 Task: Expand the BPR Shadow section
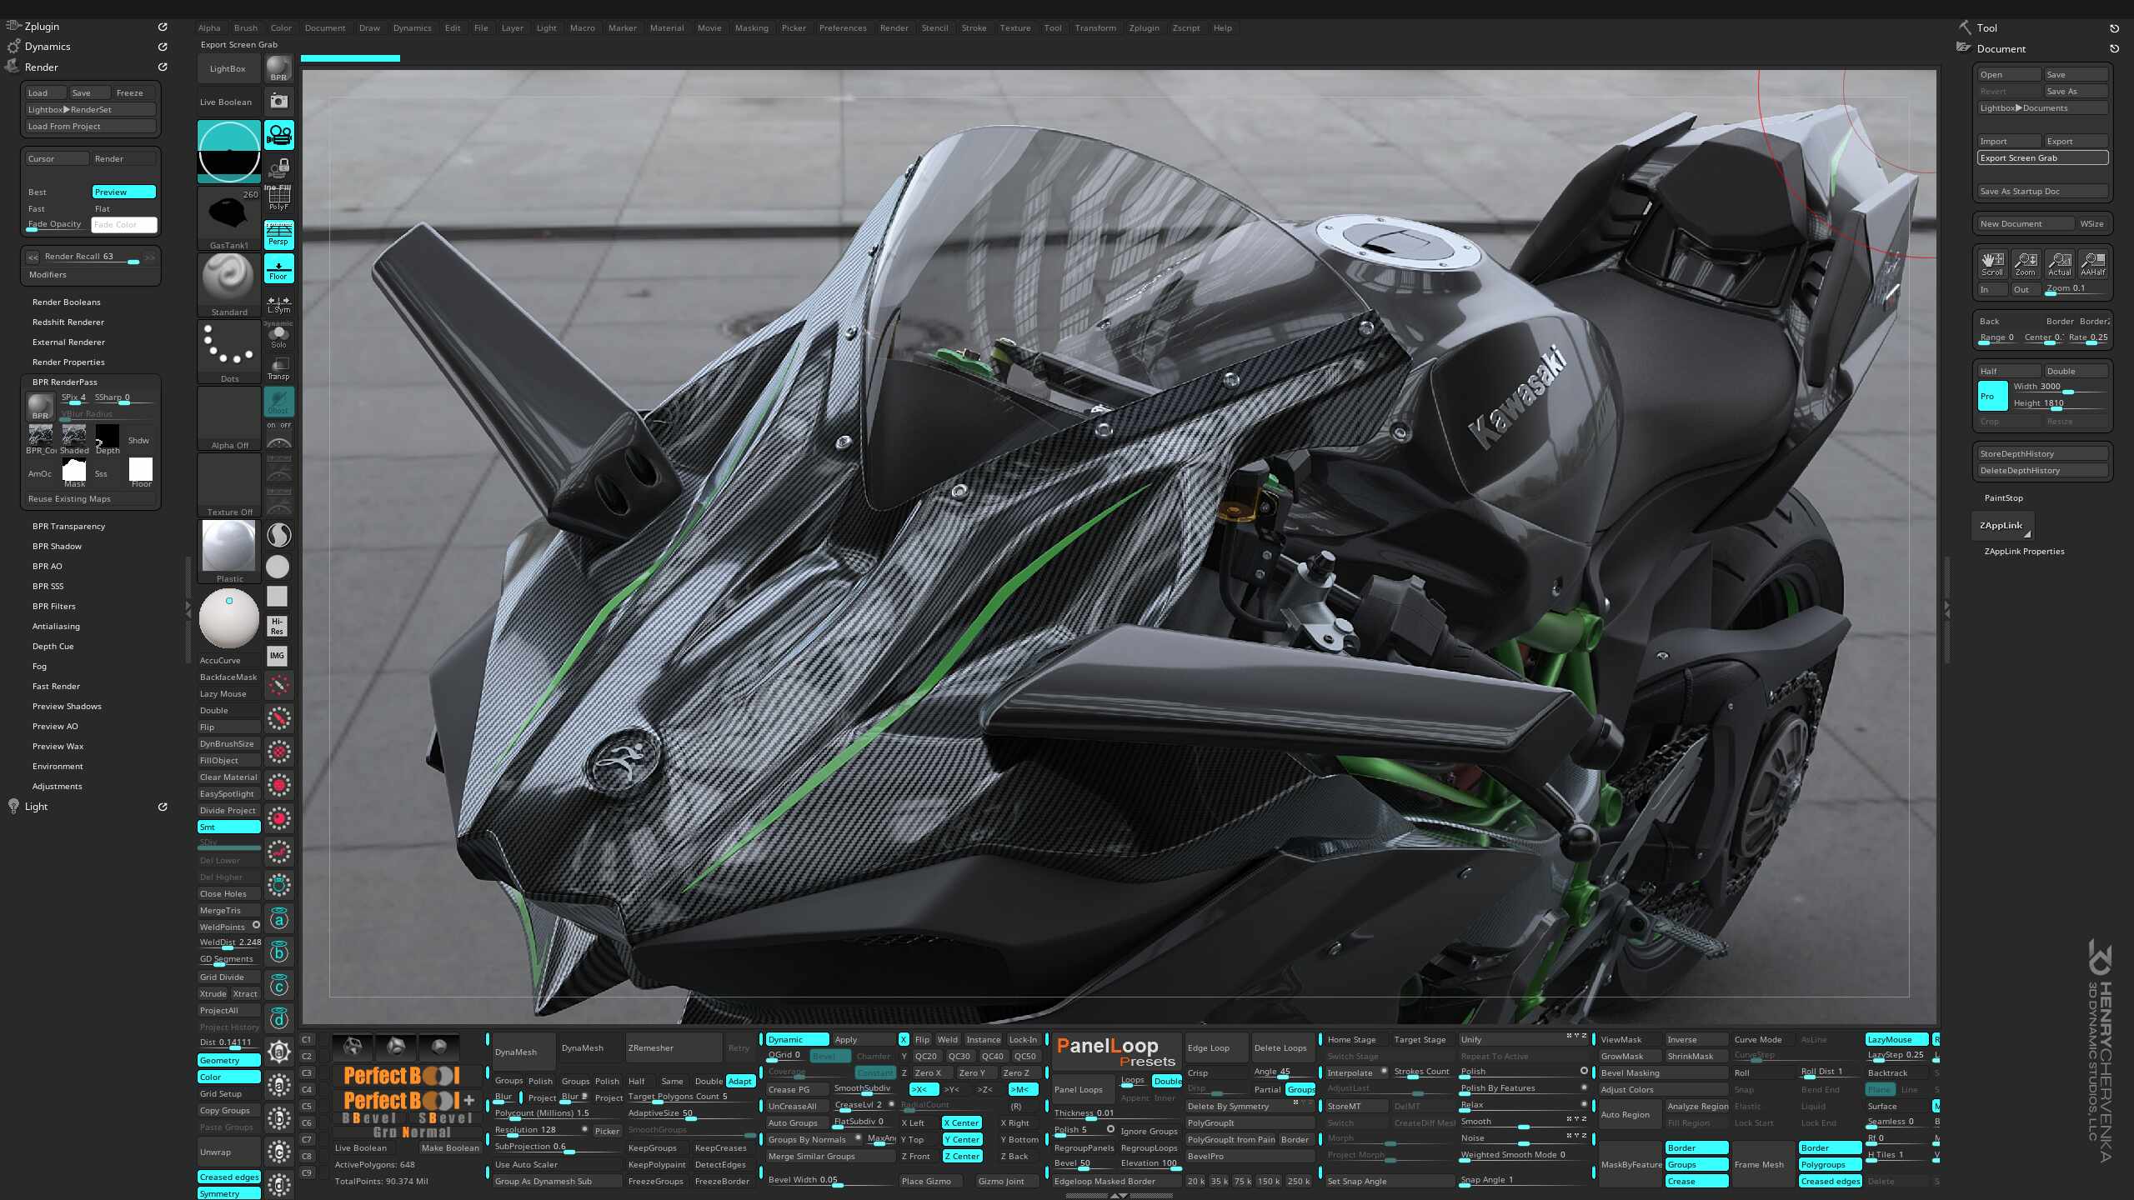coord(57,546)
